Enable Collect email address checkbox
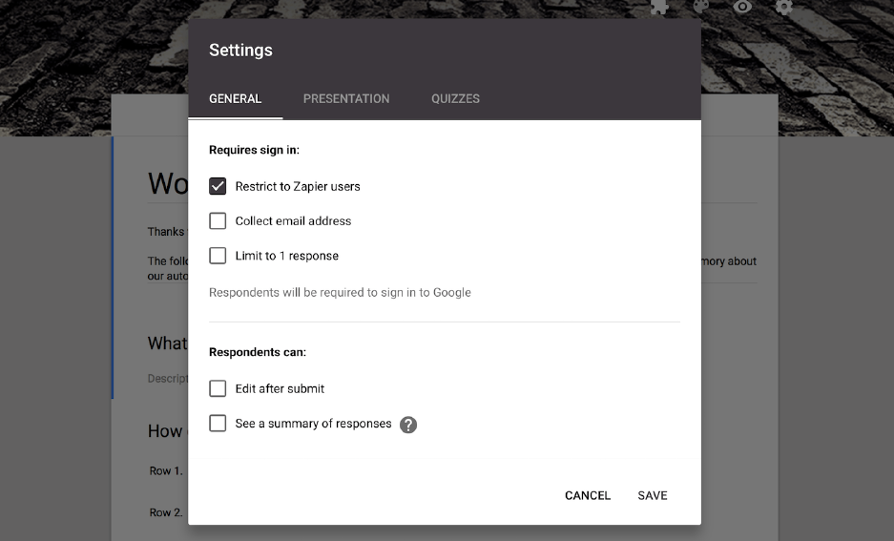The height and width of the screenshot is (541, 894). 218,221
